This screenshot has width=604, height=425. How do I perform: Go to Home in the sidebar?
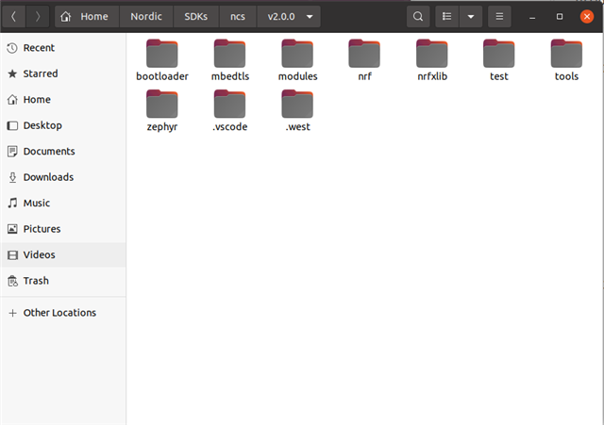(x=63, y=100)
